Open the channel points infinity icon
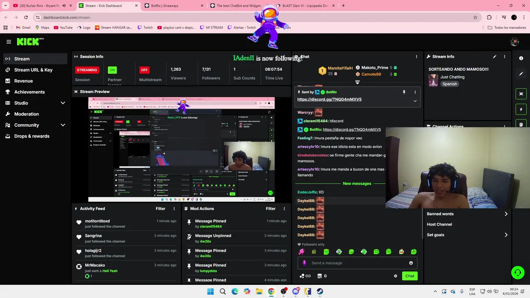This screenshot has height=298, width=530. [305, 276]
